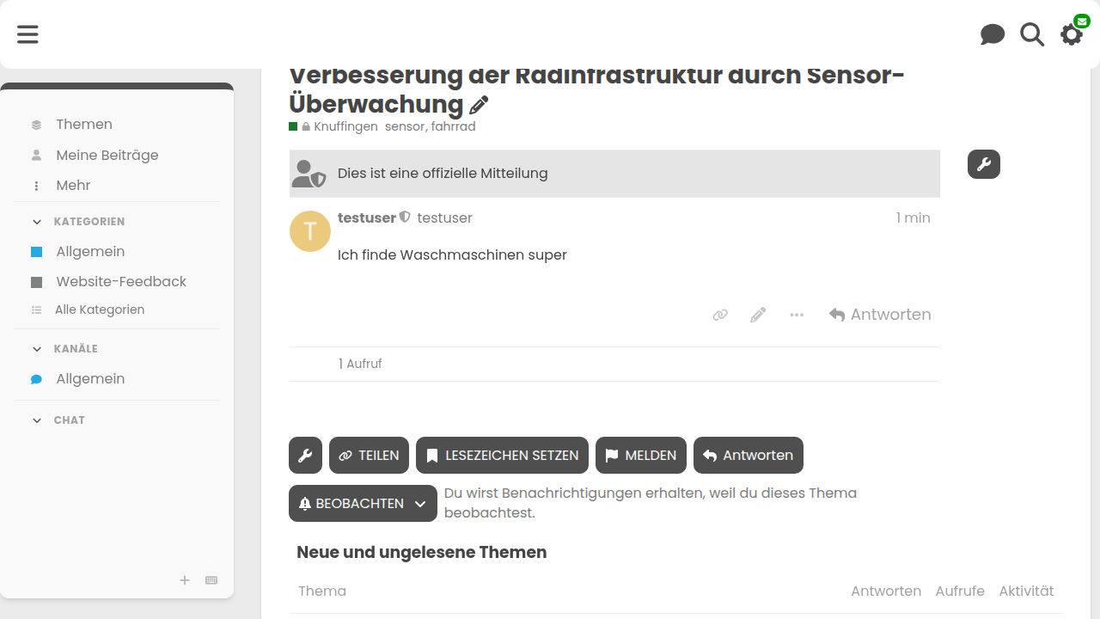
Task: Expand the Chat sidebar section
Action: click(x=37, y=420)
